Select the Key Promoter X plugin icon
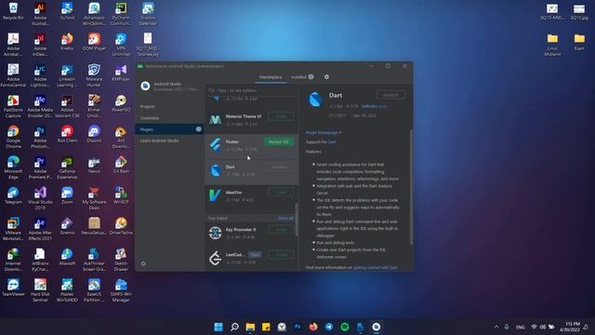 [215, 233]
